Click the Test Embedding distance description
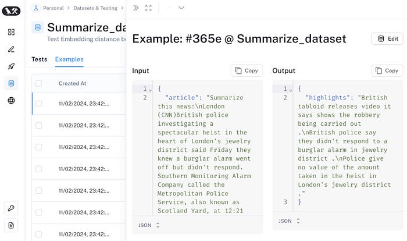Viewport: 407px width, 241px height. pyautogui.click(x=87, y=39)
